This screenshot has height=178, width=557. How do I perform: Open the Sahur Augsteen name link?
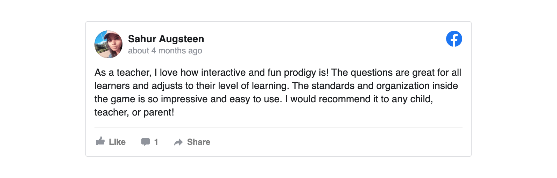click(166, 39)
